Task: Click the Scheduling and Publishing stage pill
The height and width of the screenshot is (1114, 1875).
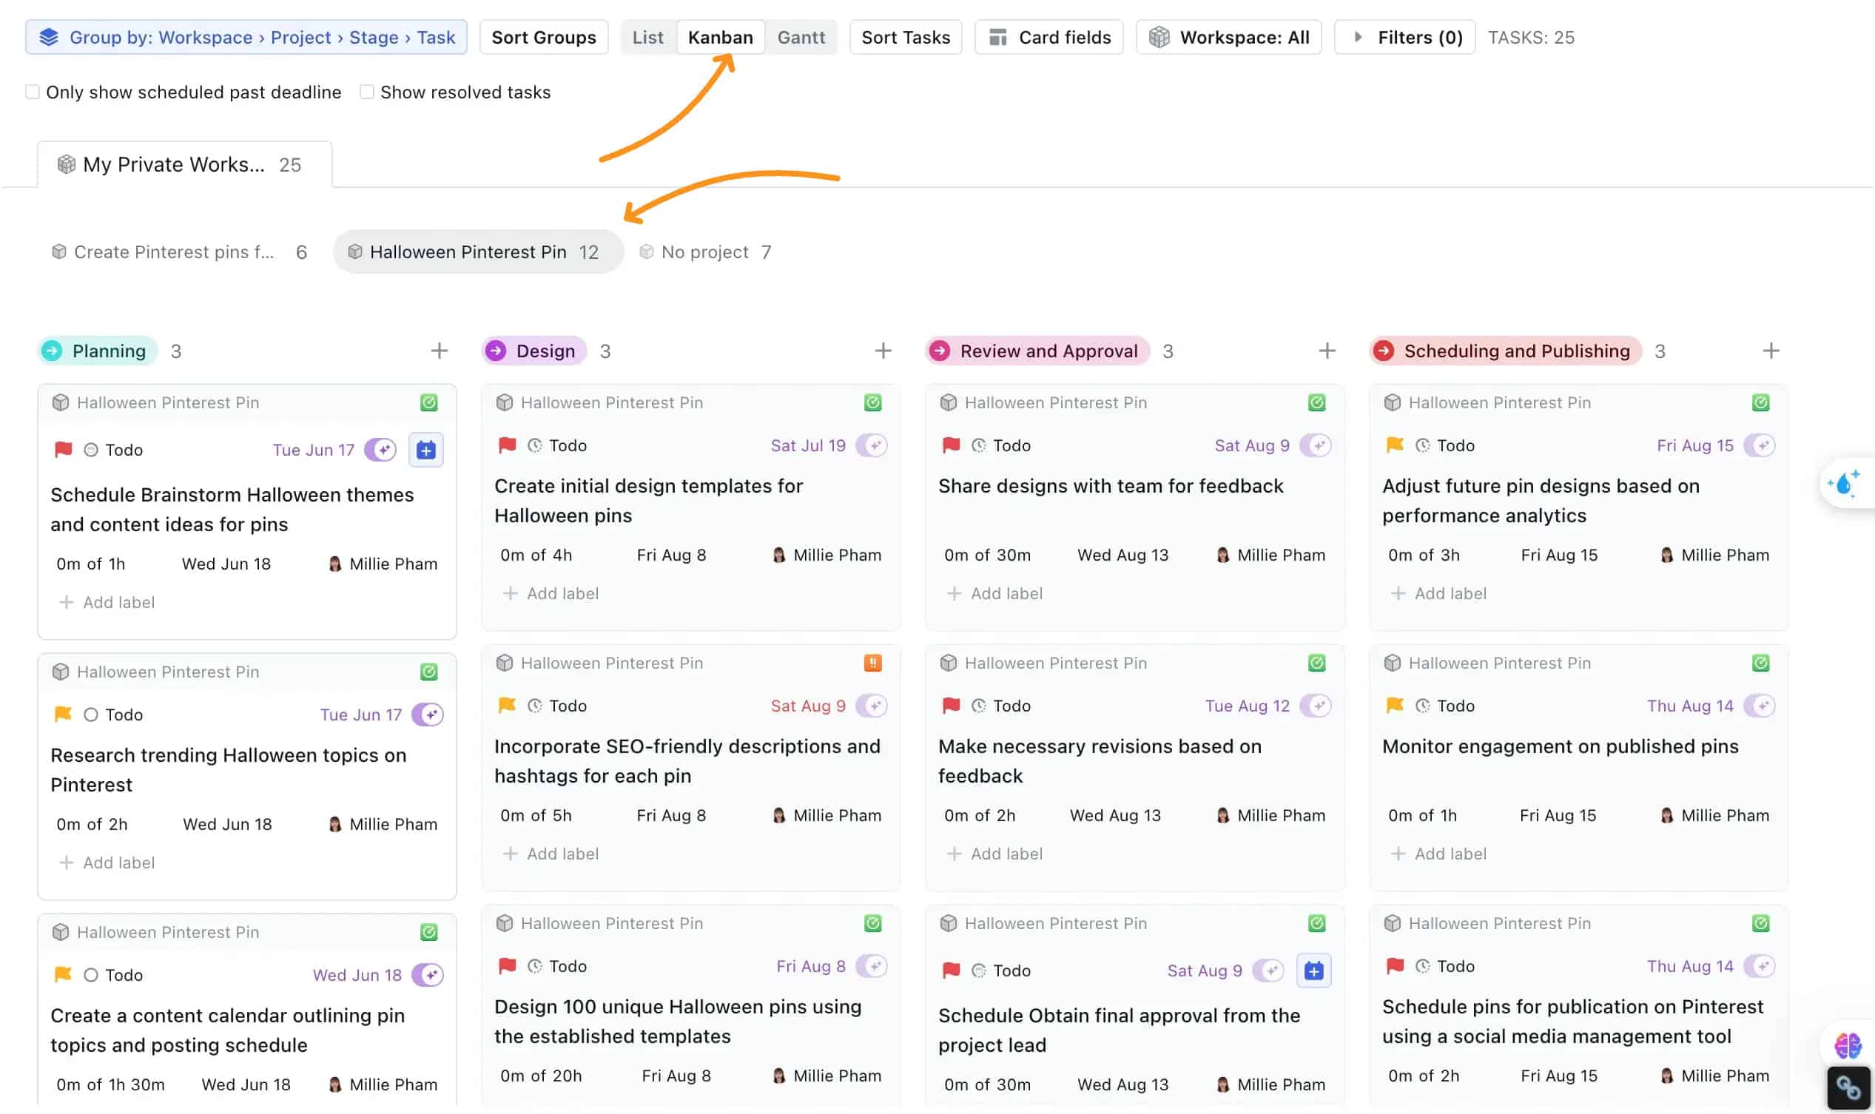Action: click(x=1505, y=351)
